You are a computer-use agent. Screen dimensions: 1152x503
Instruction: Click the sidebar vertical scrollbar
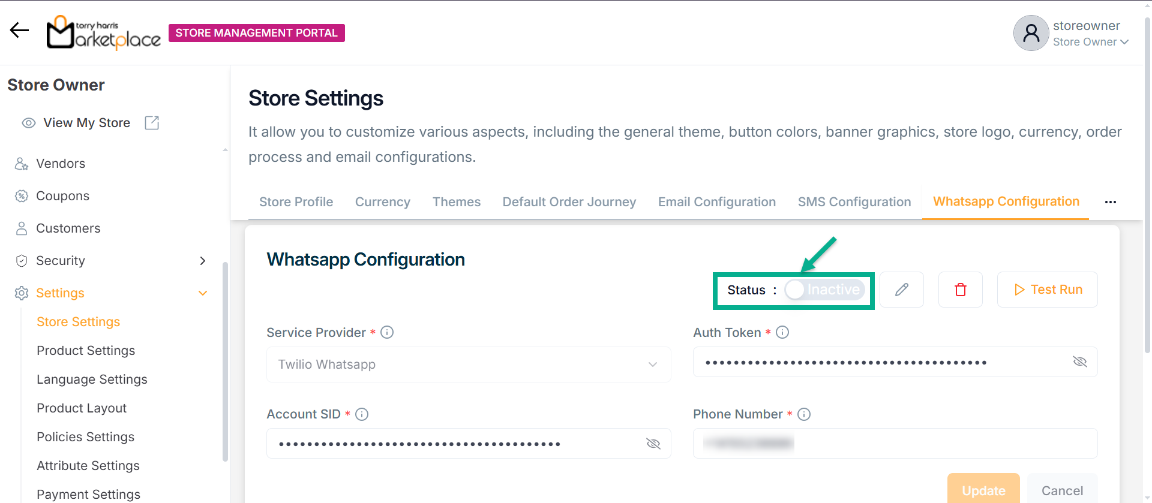(x=225, y=360)
